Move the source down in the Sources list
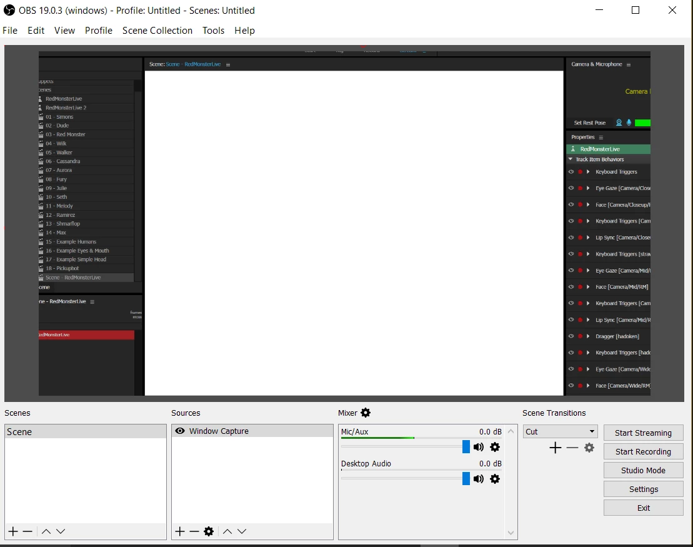The image size is (693, 547). 242,531
